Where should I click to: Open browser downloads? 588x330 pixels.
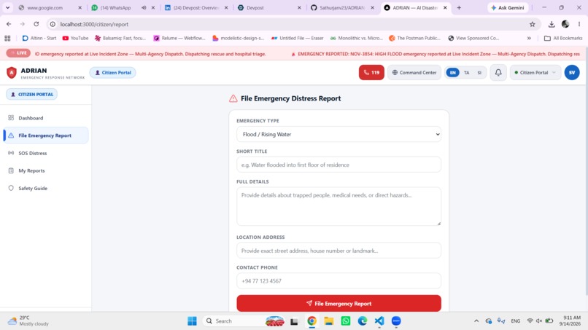click(552, 24)
